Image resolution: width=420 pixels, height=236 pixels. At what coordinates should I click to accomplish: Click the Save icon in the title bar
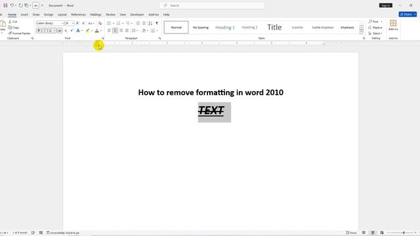pyautogui.click(x=5, y=5)
